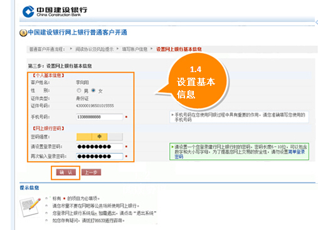Click the 请设置登录密码 password field
This screenshot has height=230, width=318.
coord(100,147)
